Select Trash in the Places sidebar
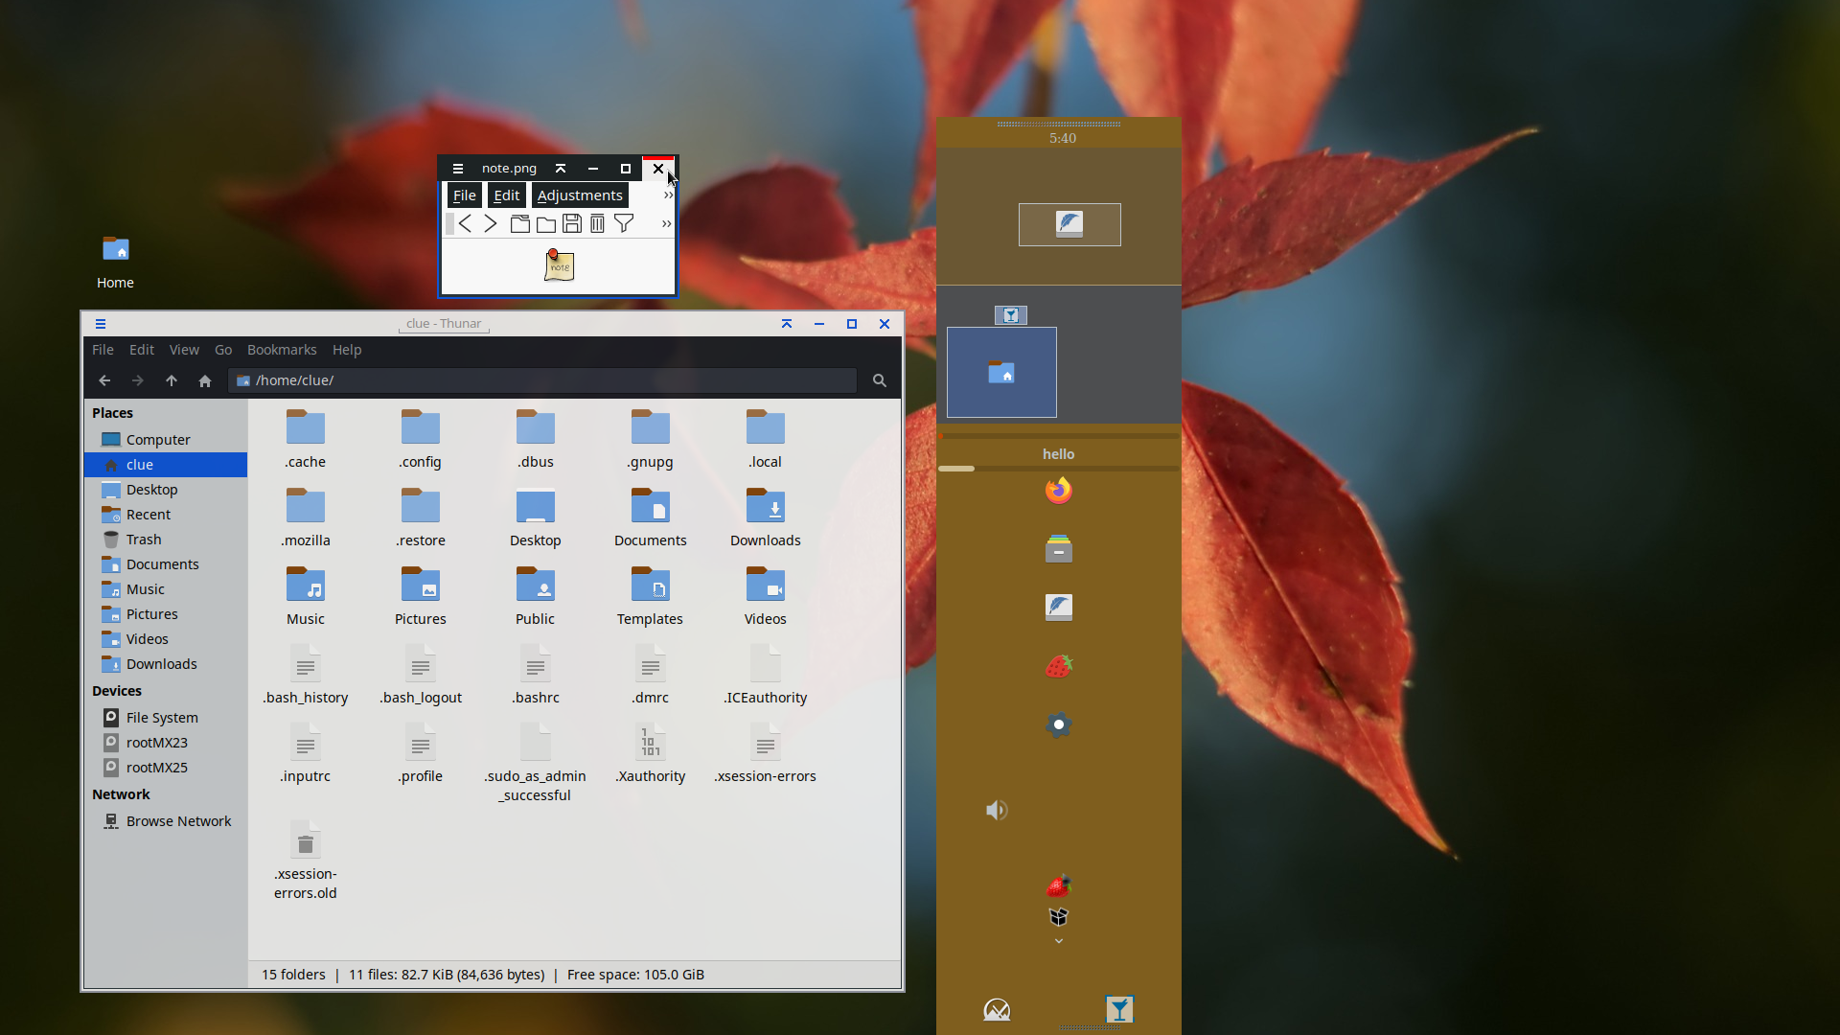Screen dimensions: 1840x1035 tap(144, 540)
